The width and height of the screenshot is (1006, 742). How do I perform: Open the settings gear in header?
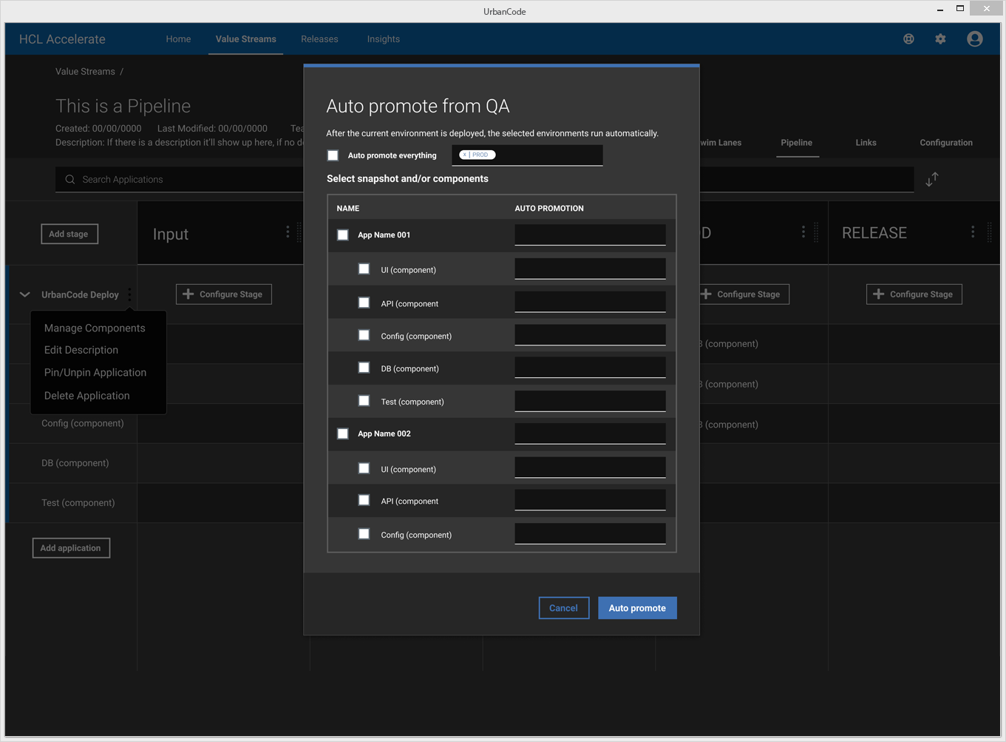[x=940, y=39]
